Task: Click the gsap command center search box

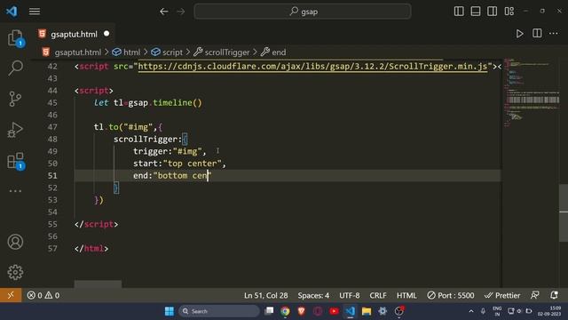Action: point(303,12)
